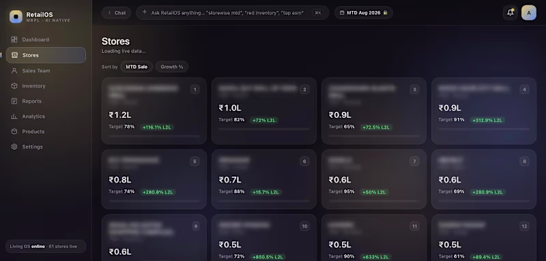The height and width of the screenshot is (261, 546).
Task: Click Target 78% progress bar
Action: pos(154,136)
